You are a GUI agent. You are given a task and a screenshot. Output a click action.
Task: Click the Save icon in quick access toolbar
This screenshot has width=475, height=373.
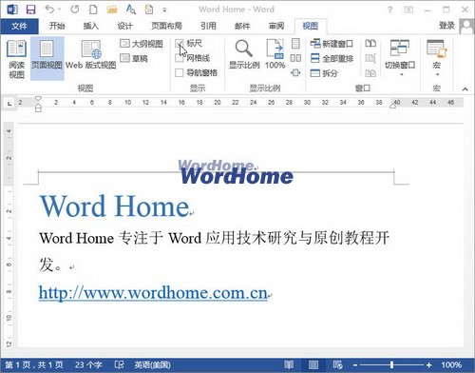click(x=30, y=10)
